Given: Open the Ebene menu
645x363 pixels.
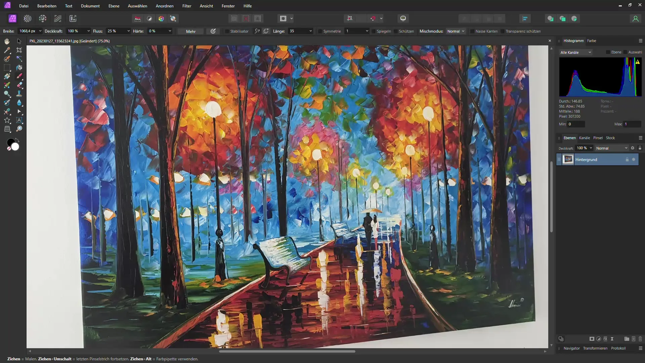Looking at the screenshot, I should [114, 6].
